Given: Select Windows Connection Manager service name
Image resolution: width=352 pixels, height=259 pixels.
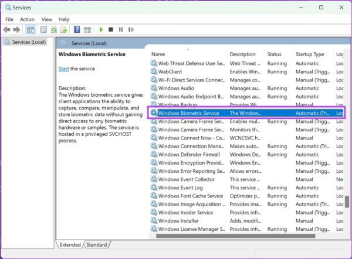Looking at the screenshot, I should coord(191,146).
